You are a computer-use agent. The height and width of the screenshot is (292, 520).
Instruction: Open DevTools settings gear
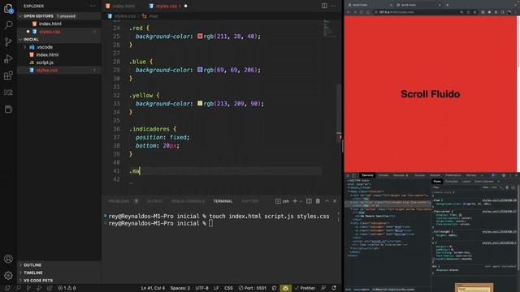click(x=504, y=175)
